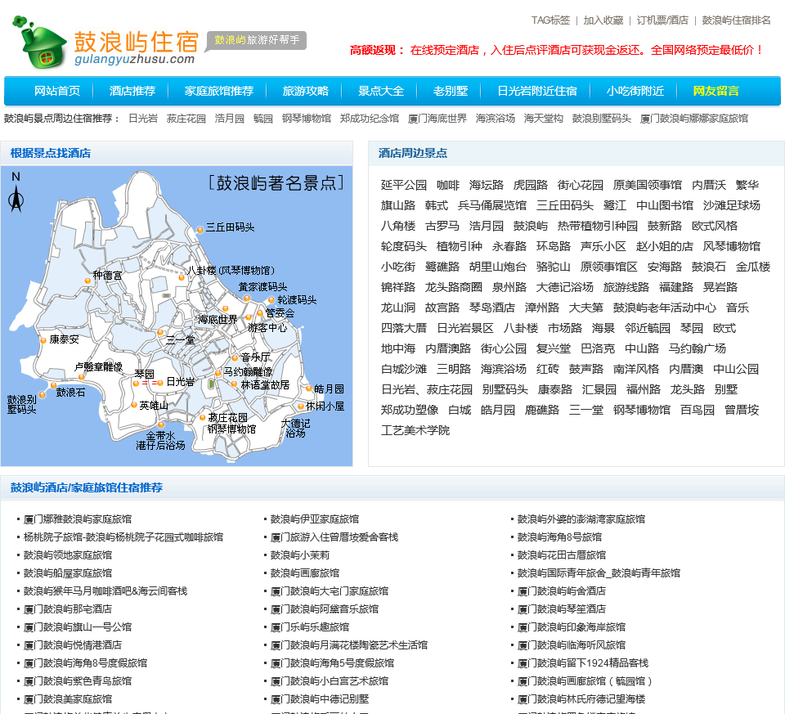785x714 pixels.
Task: Open 厦门鼓浪屿紫色青鸟旅馆 listing
Action: (78, 681)
